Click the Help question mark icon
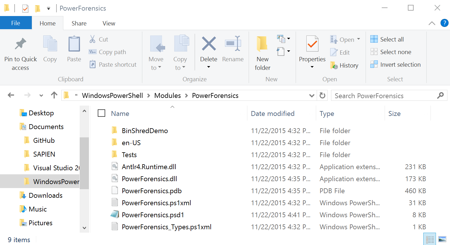450x245 pixels. pyautogui.click(x=444, y=23)
